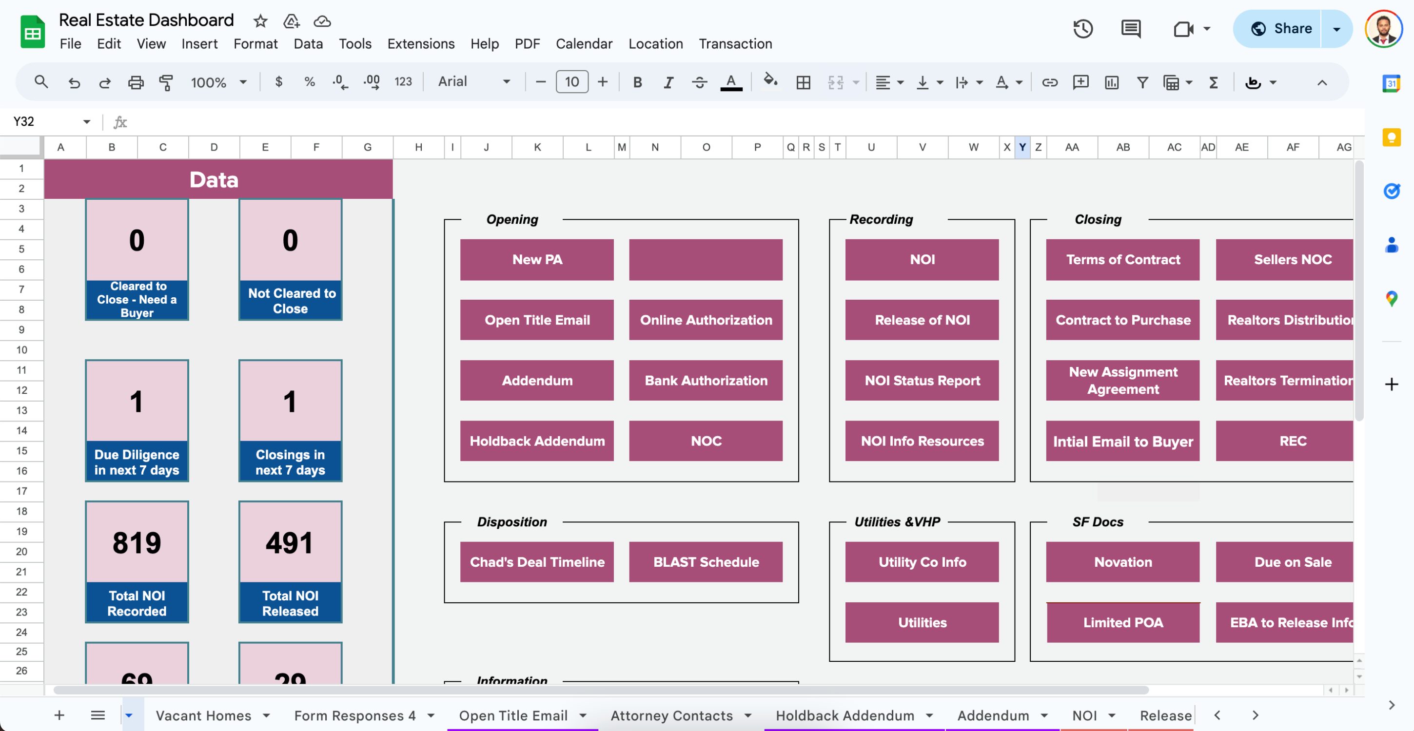This screenshot has width=1414, height=731.
Task: Toggle italic formatting
Action: pos(668,82)
